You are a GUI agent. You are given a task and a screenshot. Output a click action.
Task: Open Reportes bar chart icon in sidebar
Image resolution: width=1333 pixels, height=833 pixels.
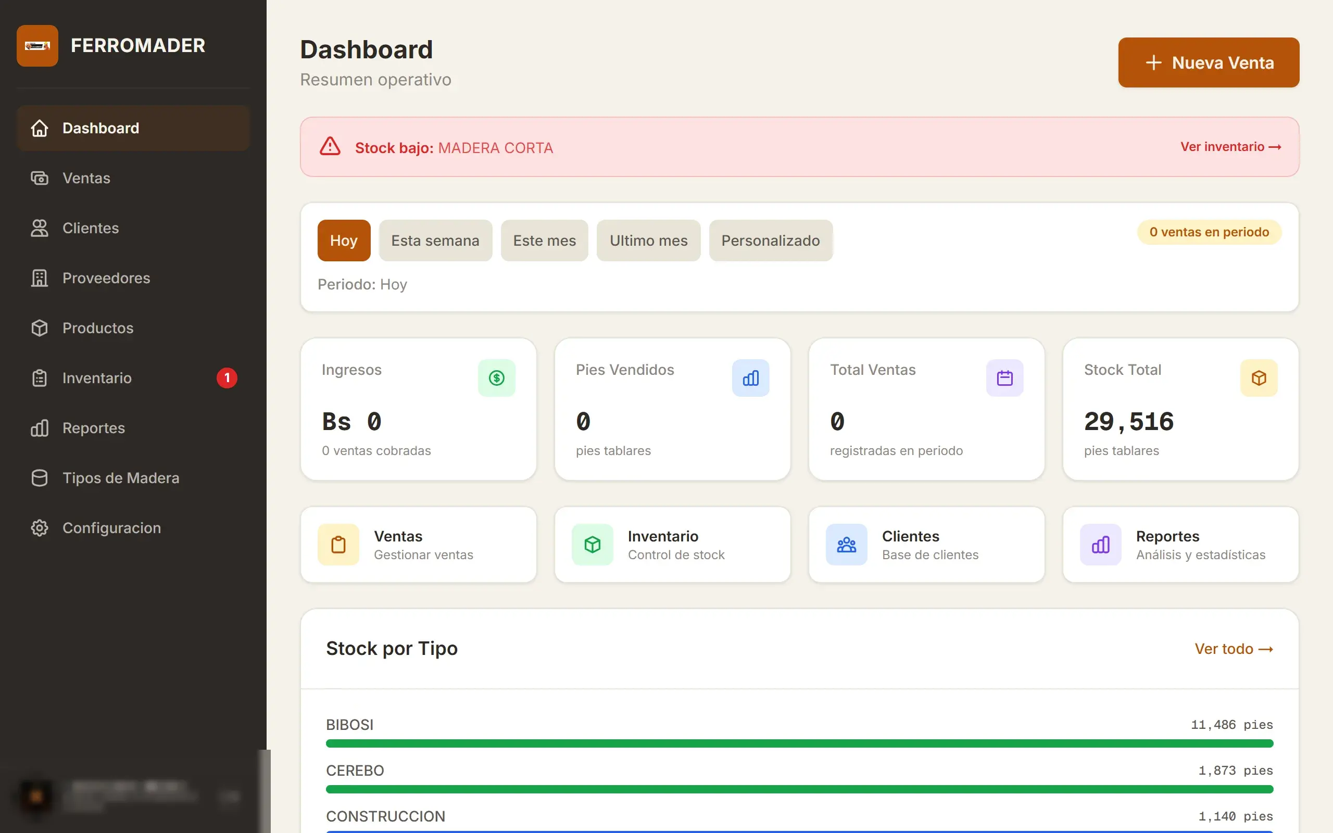39,428
